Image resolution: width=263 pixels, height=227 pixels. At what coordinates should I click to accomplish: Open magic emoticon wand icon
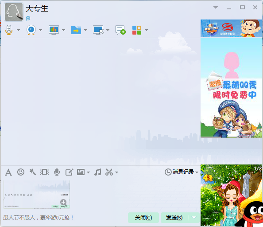point(32,172)
